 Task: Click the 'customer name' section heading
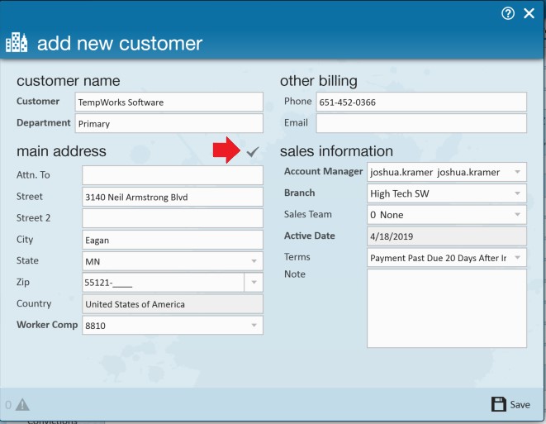pos(69,81)
